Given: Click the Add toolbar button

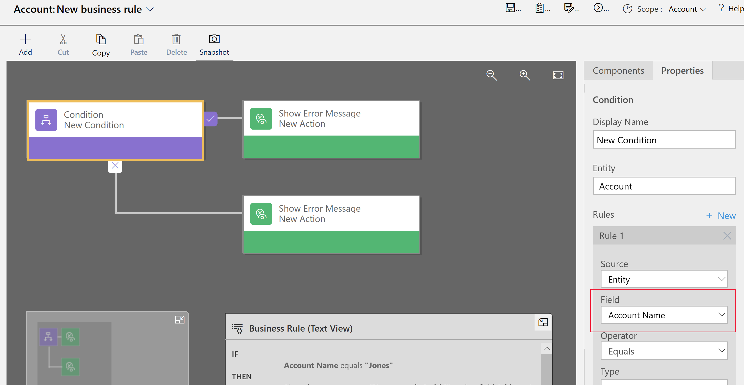Looking at the screenshot, I should (x=25, y=44).
